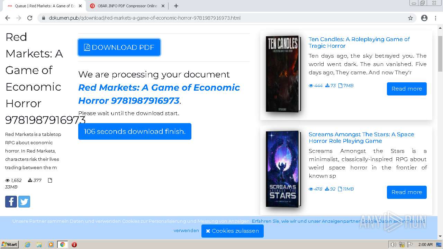Click the browser forward arrow
The width and height of the screenshot is (443, 249).
(x=19, y=18)
